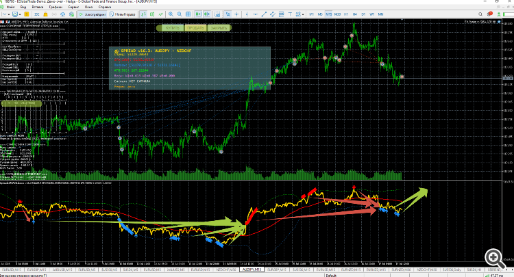Open the objects list dropdown arrow
This screenshot has width=514, height=277.
tap(303, 14)
